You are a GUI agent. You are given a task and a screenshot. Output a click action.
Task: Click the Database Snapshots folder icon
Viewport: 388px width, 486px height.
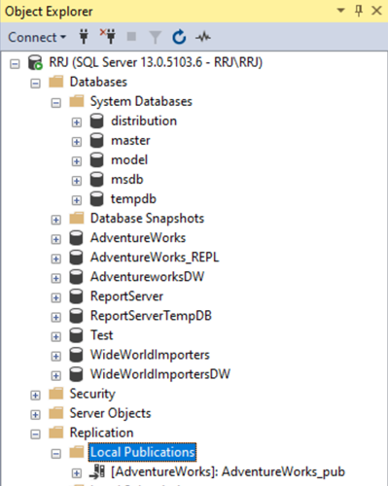coord(77,218)
